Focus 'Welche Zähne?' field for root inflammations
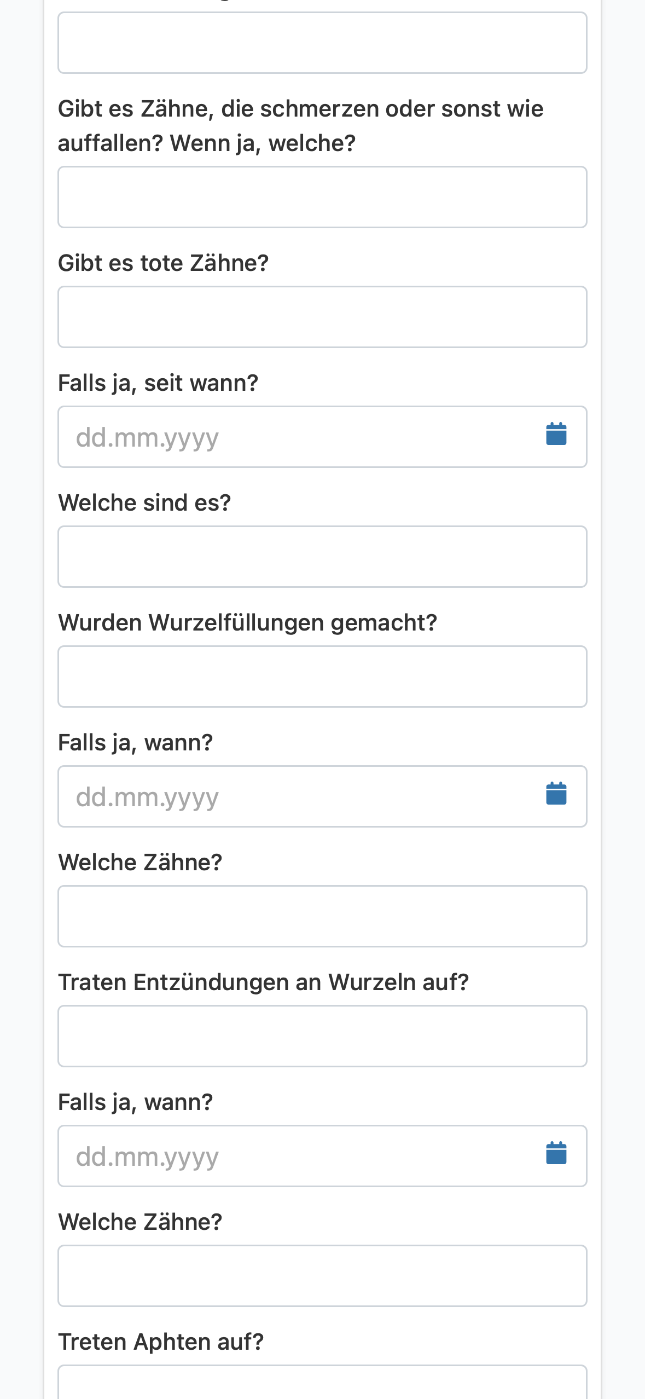 click(x=322, y=1276)
